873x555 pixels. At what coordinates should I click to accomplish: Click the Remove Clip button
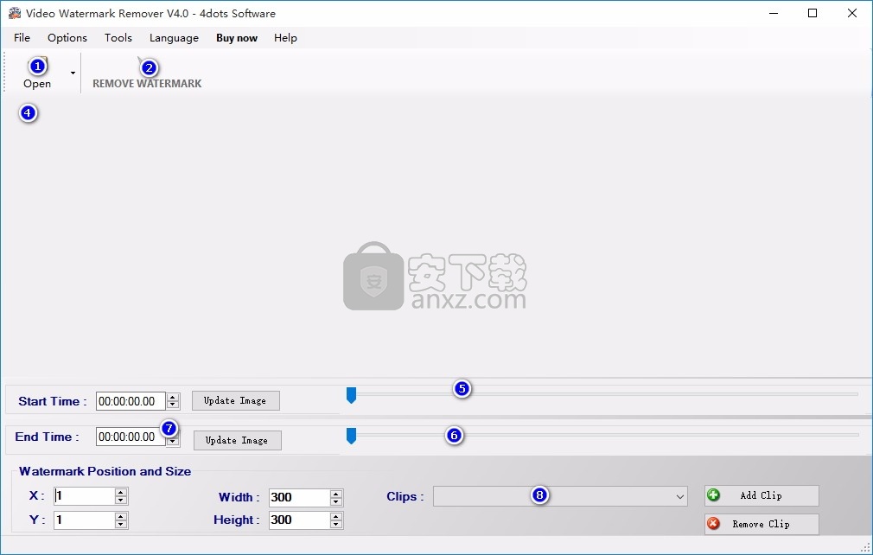[761, 524]
